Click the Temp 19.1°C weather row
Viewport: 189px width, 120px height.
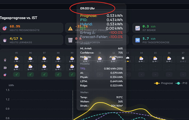tap(101, 97)
